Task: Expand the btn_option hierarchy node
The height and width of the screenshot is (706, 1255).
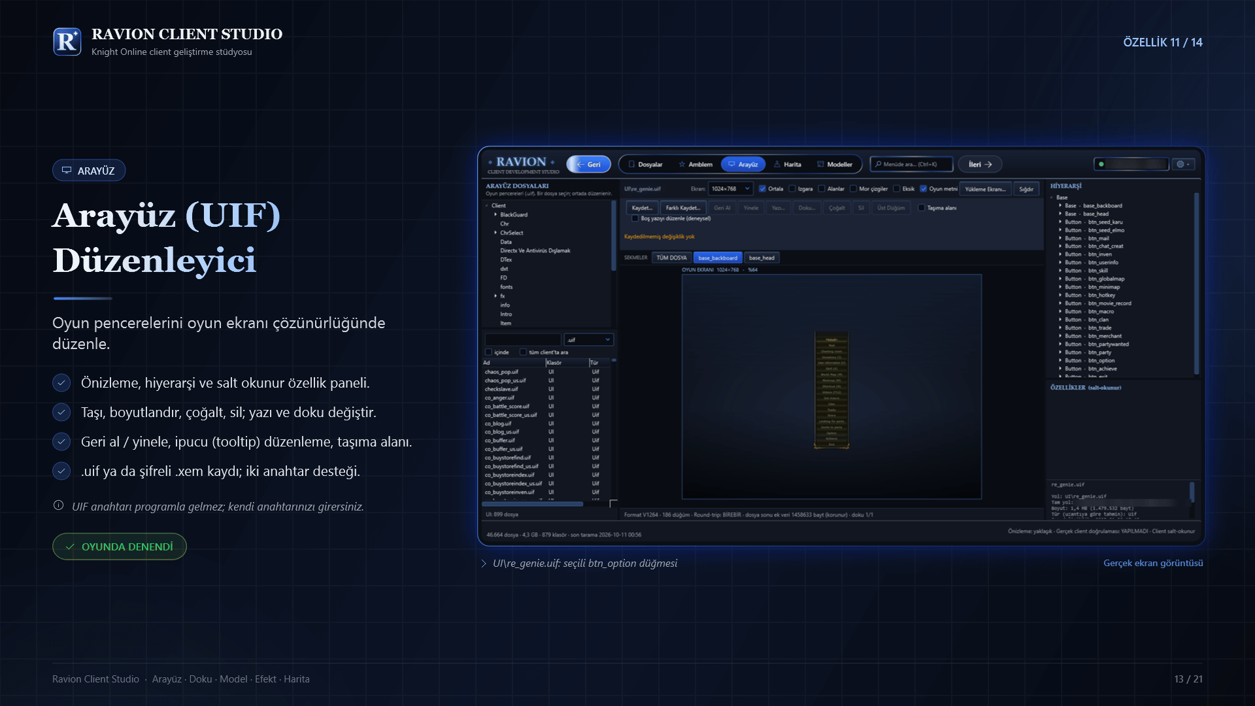Action: [x=1060, y=361]
